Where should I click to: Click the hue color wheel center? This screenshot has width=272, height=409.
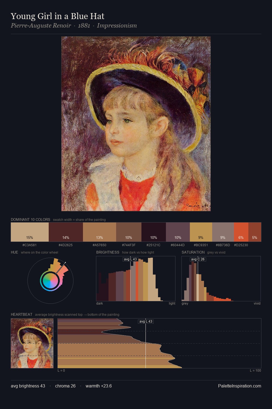pos(50,280)
